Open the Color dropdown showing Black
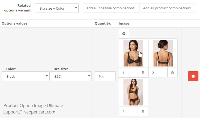The height and width of the screenshot is (118, 200). click(26, 76)
